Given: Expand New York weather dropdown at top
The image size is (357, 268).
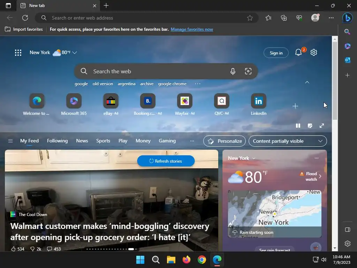Looking at the screenshot, I should point(75,53).
